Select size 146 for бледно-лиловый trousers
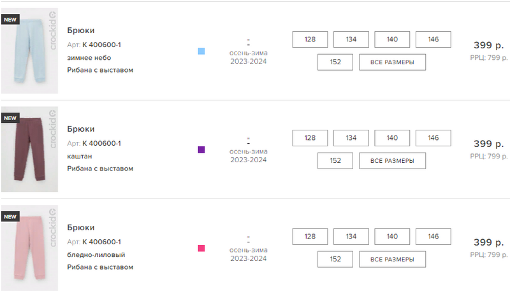 (433, 237)
